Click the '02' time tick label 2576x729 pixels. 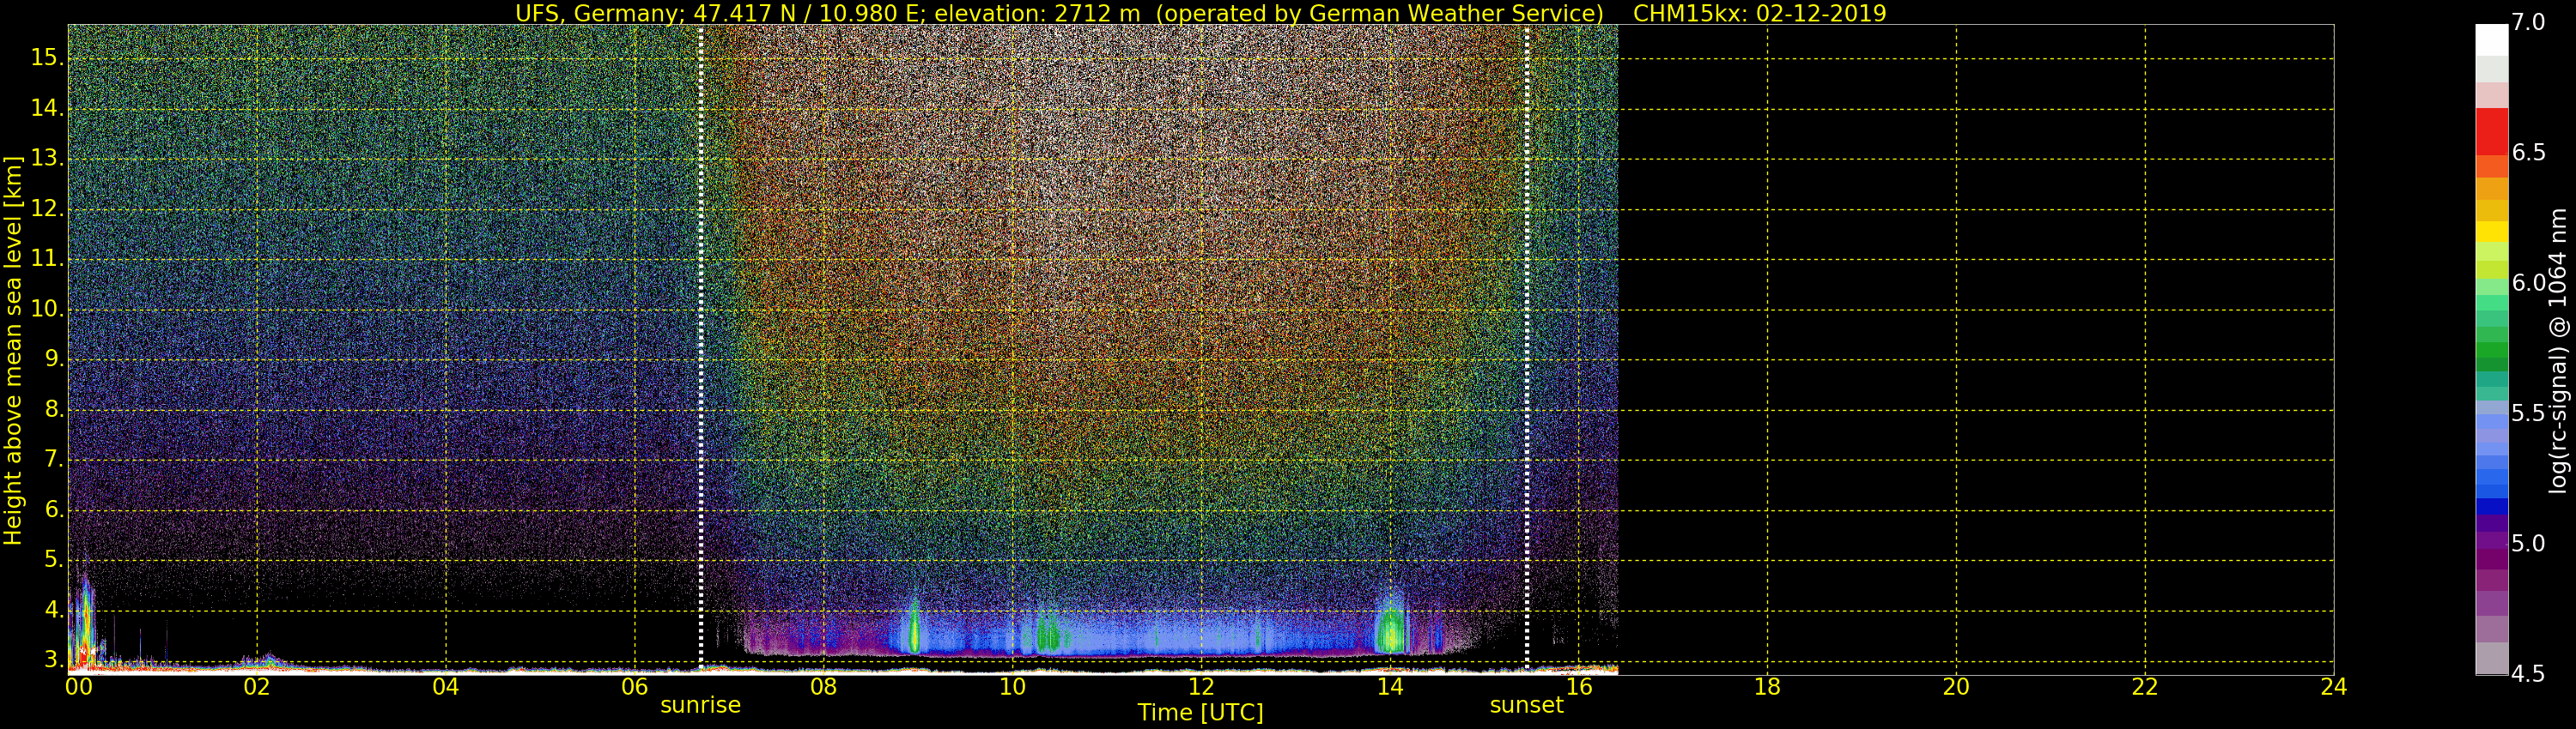[x=257, y=686]
